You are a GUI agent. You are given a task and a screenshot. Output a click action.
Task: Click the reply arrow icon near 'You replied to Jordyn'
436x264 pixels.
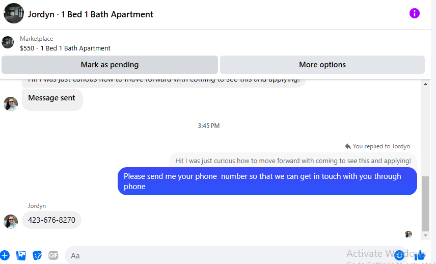point(347,146)
